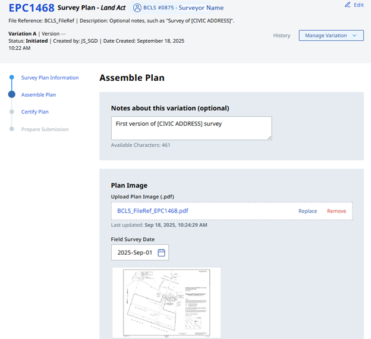The height and width of the screenshot is (339, 371).
Task: Click Replace for the uploaded plan
Action: tap(307, 211)
